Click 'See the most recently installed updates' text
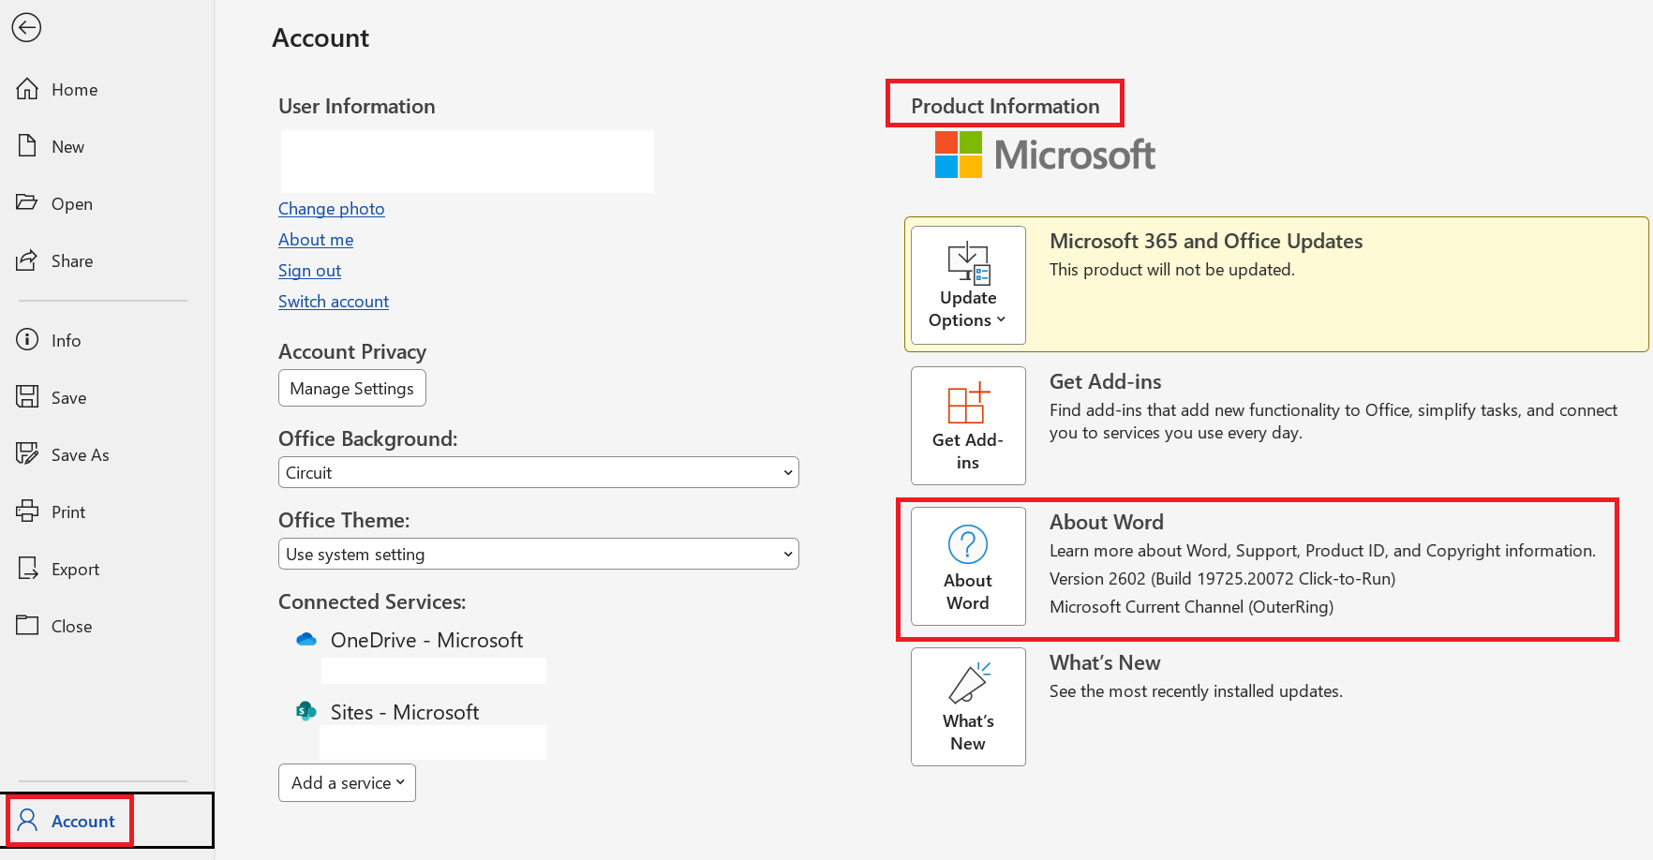The width and height of the screenshot is (1653, 860). click(1196, 691)
